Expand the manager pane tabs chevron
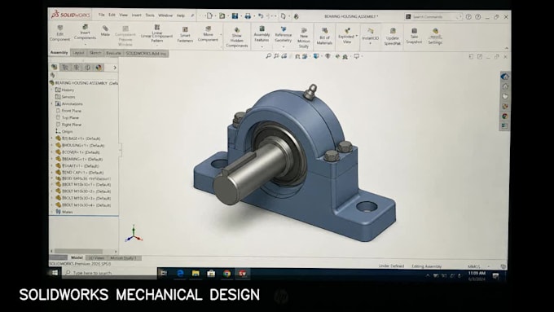This screenshot has height=312, width=554. pos(115,68)
